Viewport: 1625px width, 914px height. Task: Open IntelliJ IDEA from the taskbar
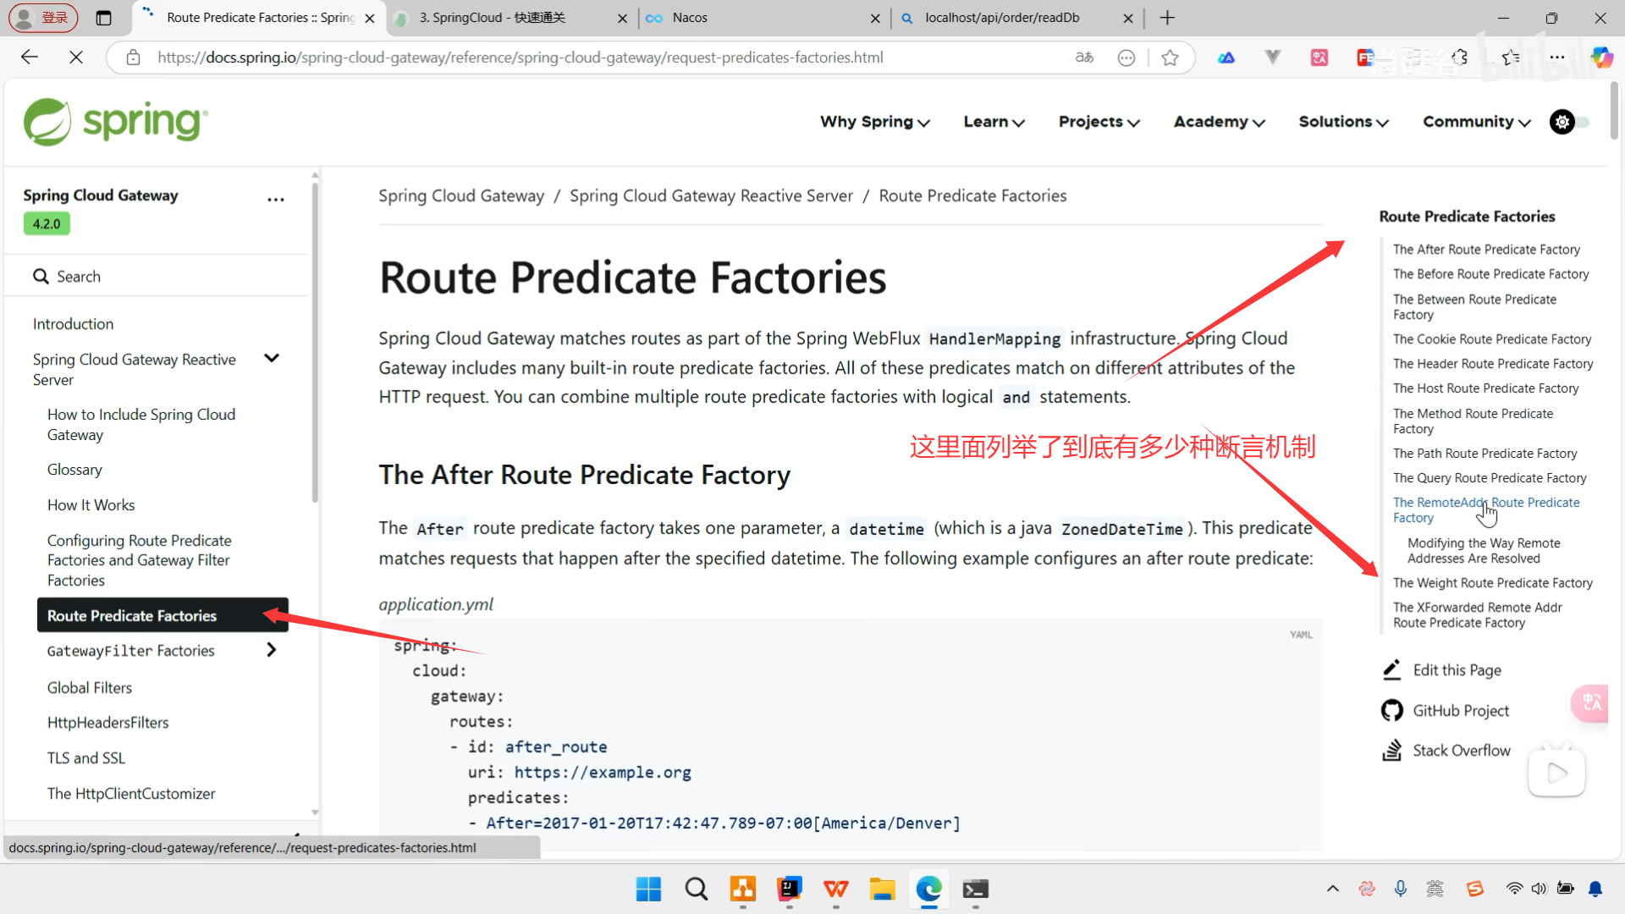pos(789,889)
